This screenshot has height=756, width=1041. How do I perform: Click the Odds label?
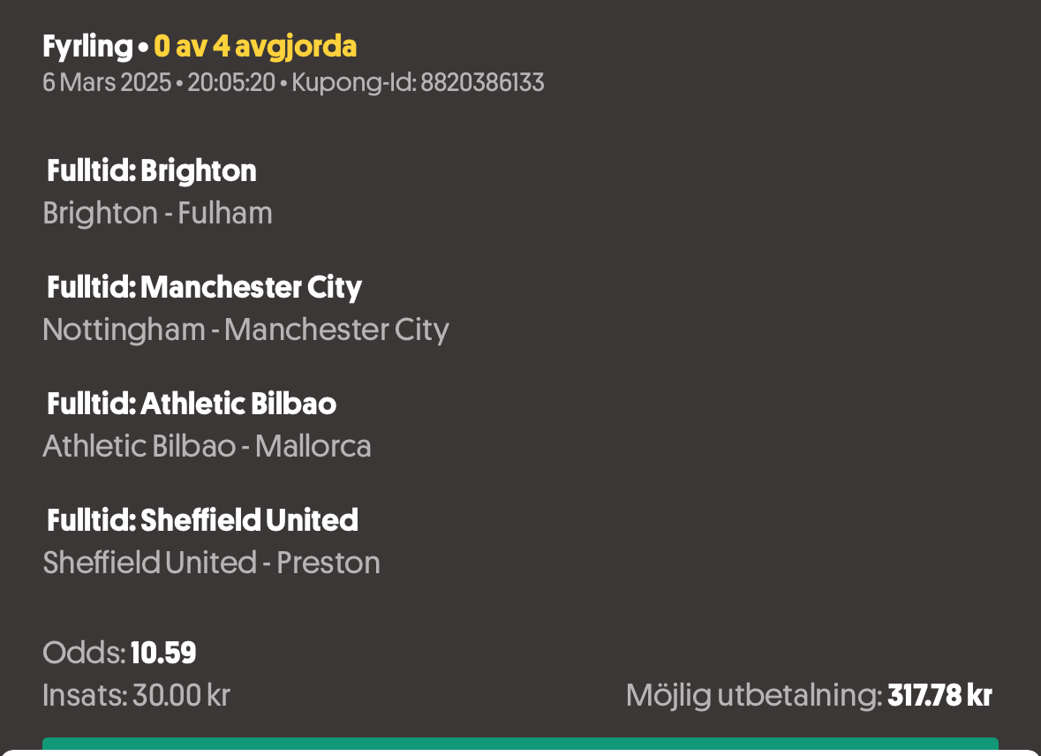[84, 653]
